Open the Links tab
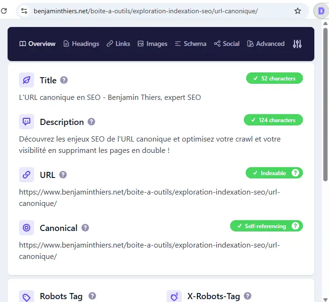Viewport: 329px width, 302px height. tap(118, 44)
